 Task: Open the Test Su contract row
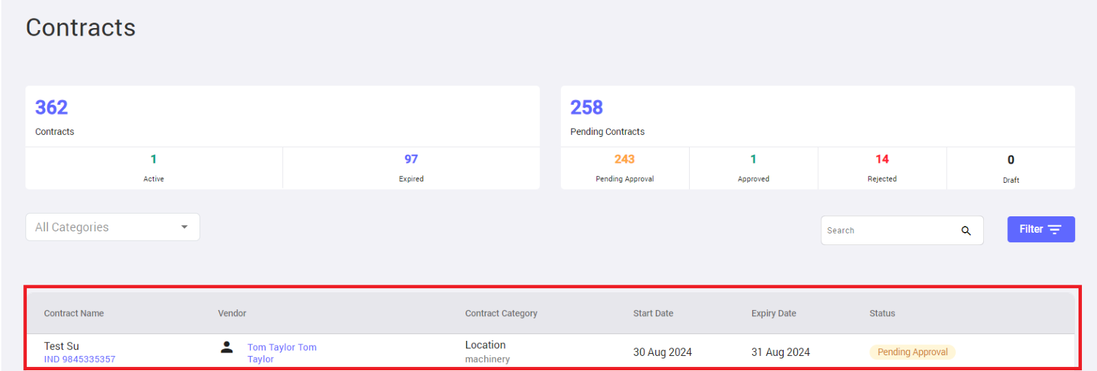click(x=550, y=352)
